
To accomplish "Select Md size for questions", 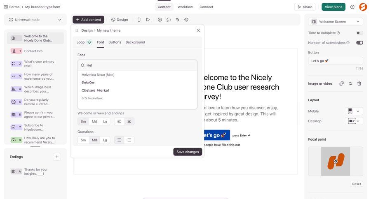I will coord(94,140).
